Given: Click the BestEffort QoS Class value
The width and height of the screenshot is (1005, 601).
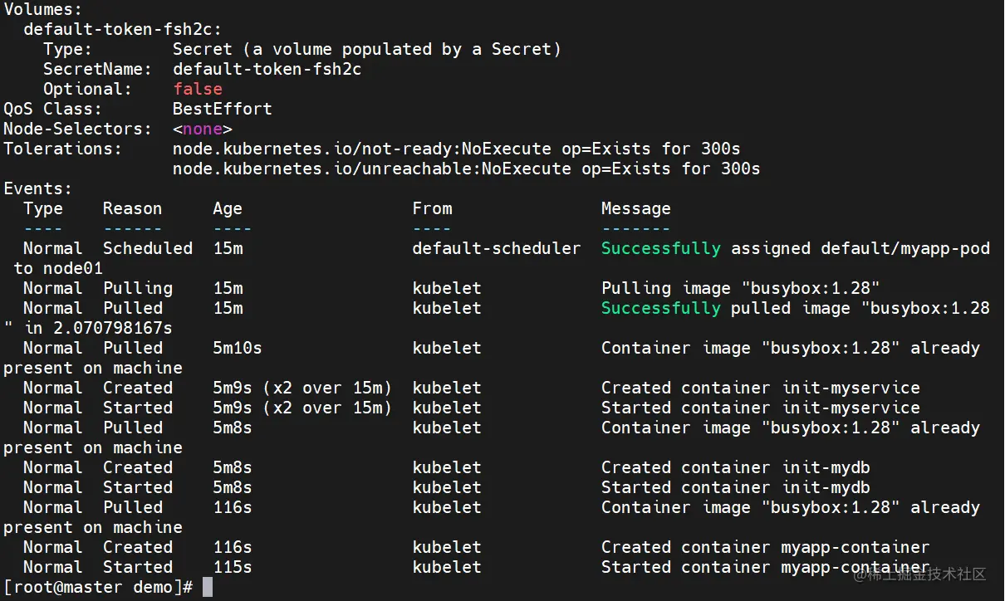Looking at the screenshot, I should coord(222,109).
